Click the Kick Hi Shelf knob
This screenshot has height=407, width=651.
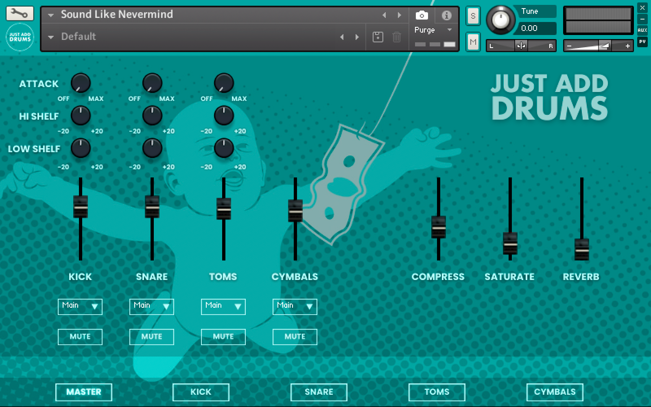tap(81, 116)
